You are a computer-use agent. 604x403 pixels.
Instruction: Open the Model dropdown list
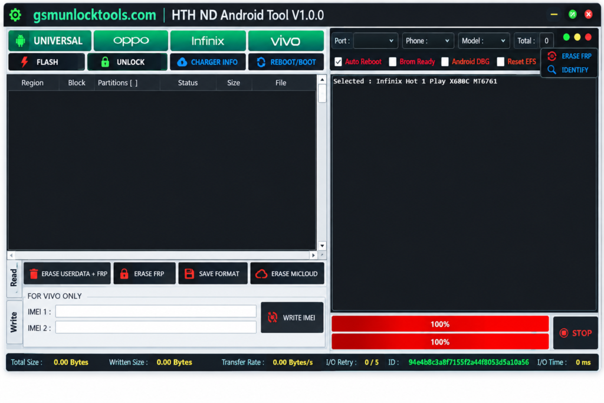[x=484, y=41]
